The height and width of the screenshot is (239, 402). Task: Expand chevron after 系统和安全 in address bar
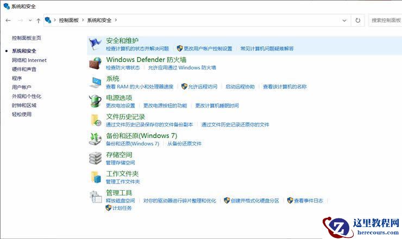pos(116,20)
